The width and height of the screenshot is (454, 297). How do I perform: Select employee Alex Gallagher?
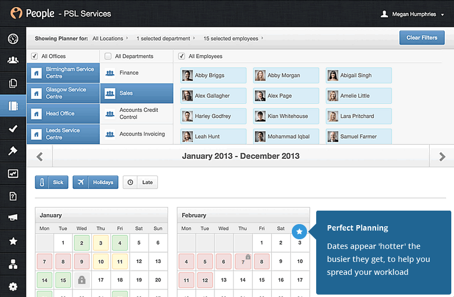[213, 96]
